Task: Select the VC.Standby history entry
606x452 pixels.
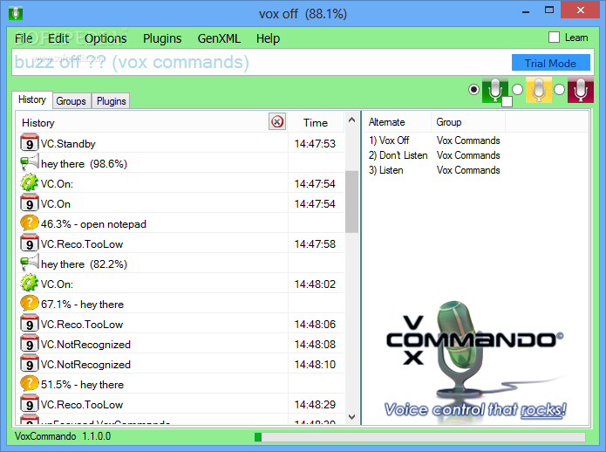Action: click(153, 143)
